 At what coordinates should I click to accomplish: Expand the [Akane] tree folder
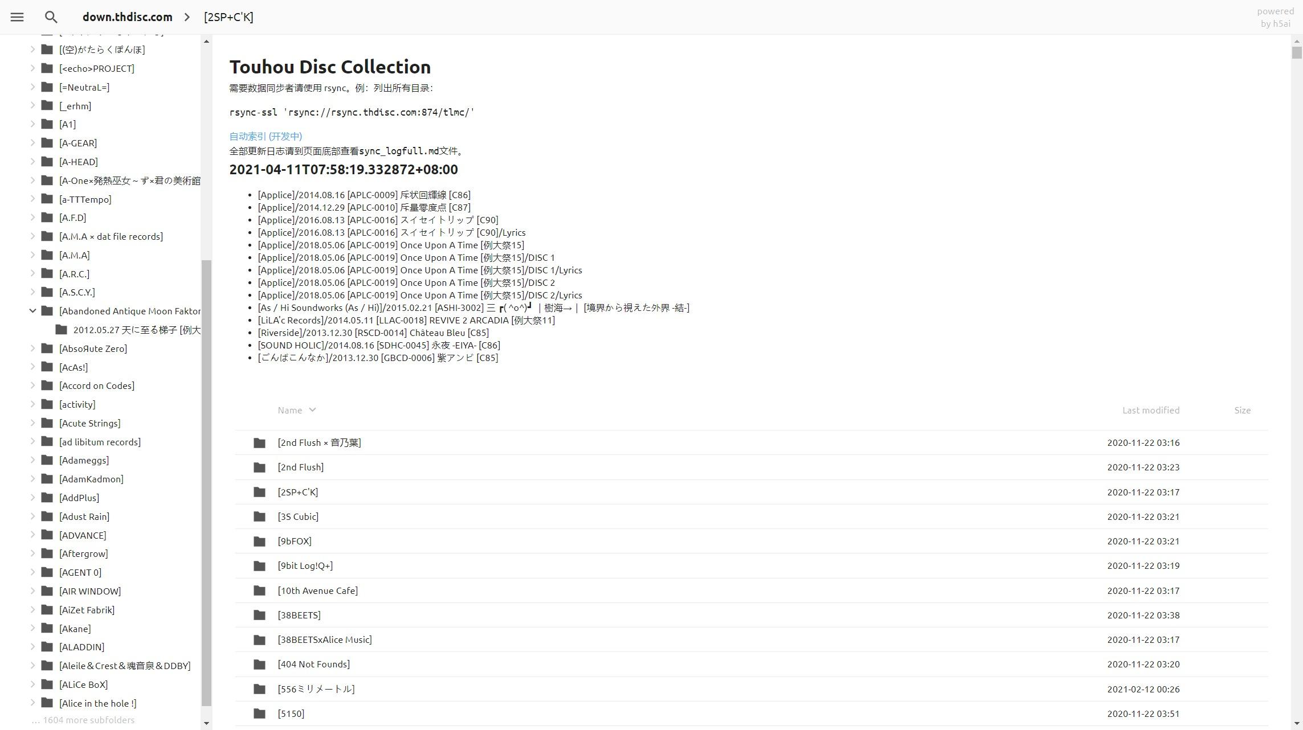click(x=32, y=629)
